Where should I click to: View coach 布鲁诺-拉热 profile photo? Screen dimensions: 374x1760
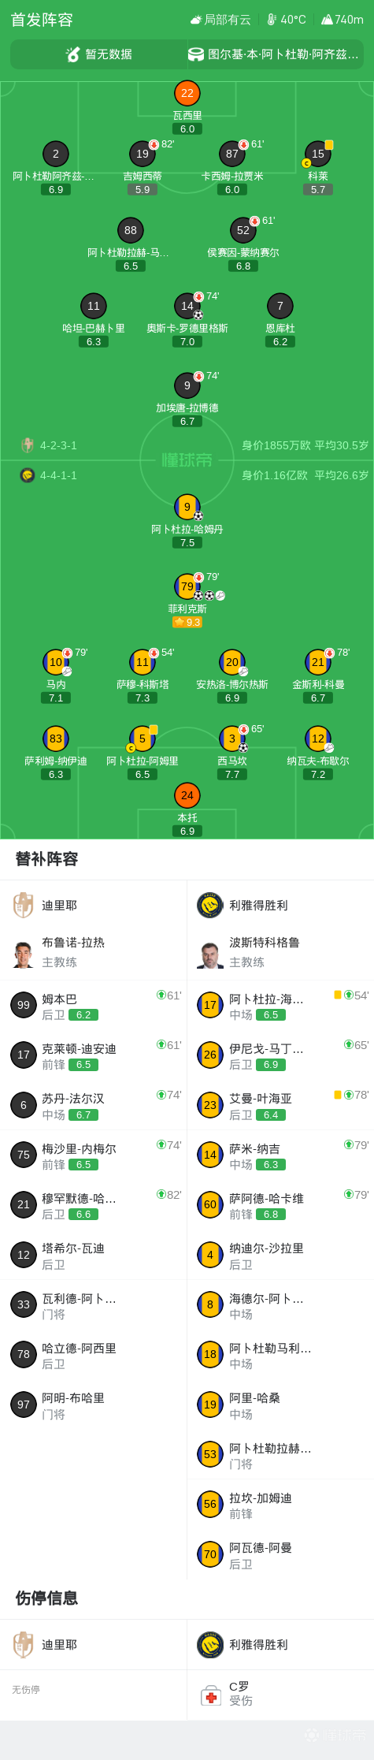24,953
